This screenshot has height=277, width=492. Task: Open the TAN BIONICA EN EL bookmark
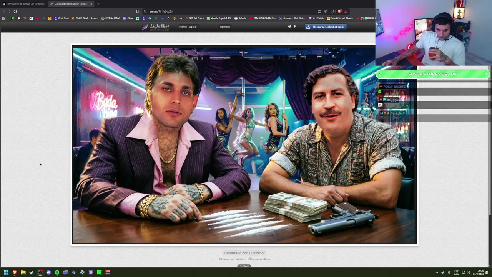(263, 18)
